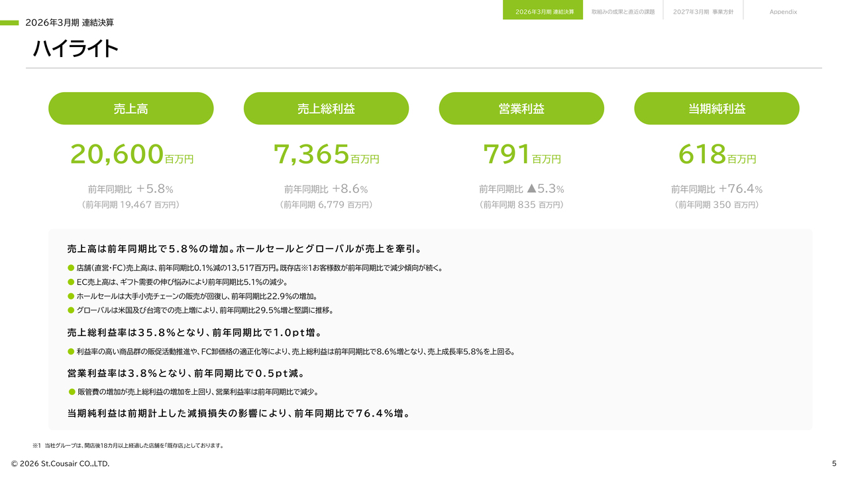Click 前年同期比 ▲5.3% text
Image resolution: width=848 pixels, height=477 pixels.
(521, 189)
